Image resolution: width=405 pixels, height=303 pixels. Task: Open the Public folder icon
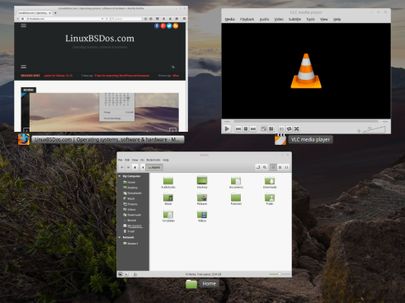click(x=270, y=199)
